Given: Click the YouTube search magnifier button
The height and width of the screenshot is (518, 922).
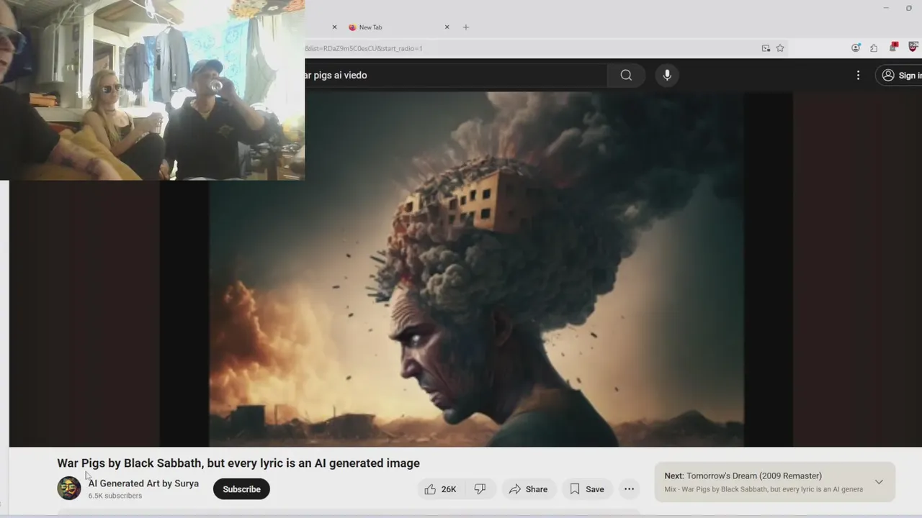Looking at the screenshot, I should [x=626, y=75].
